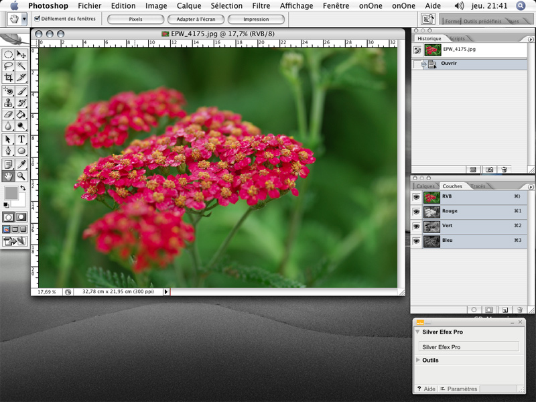Select the Eraser tool
The image size is (536, 402).
click(x=8, y=115)
